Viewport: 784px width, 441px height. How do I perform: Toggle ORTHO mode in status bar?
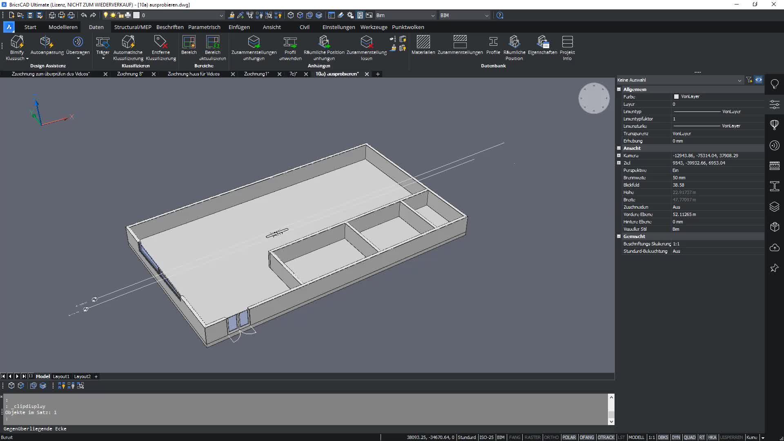pyautogui.click(x=551, y=437)
